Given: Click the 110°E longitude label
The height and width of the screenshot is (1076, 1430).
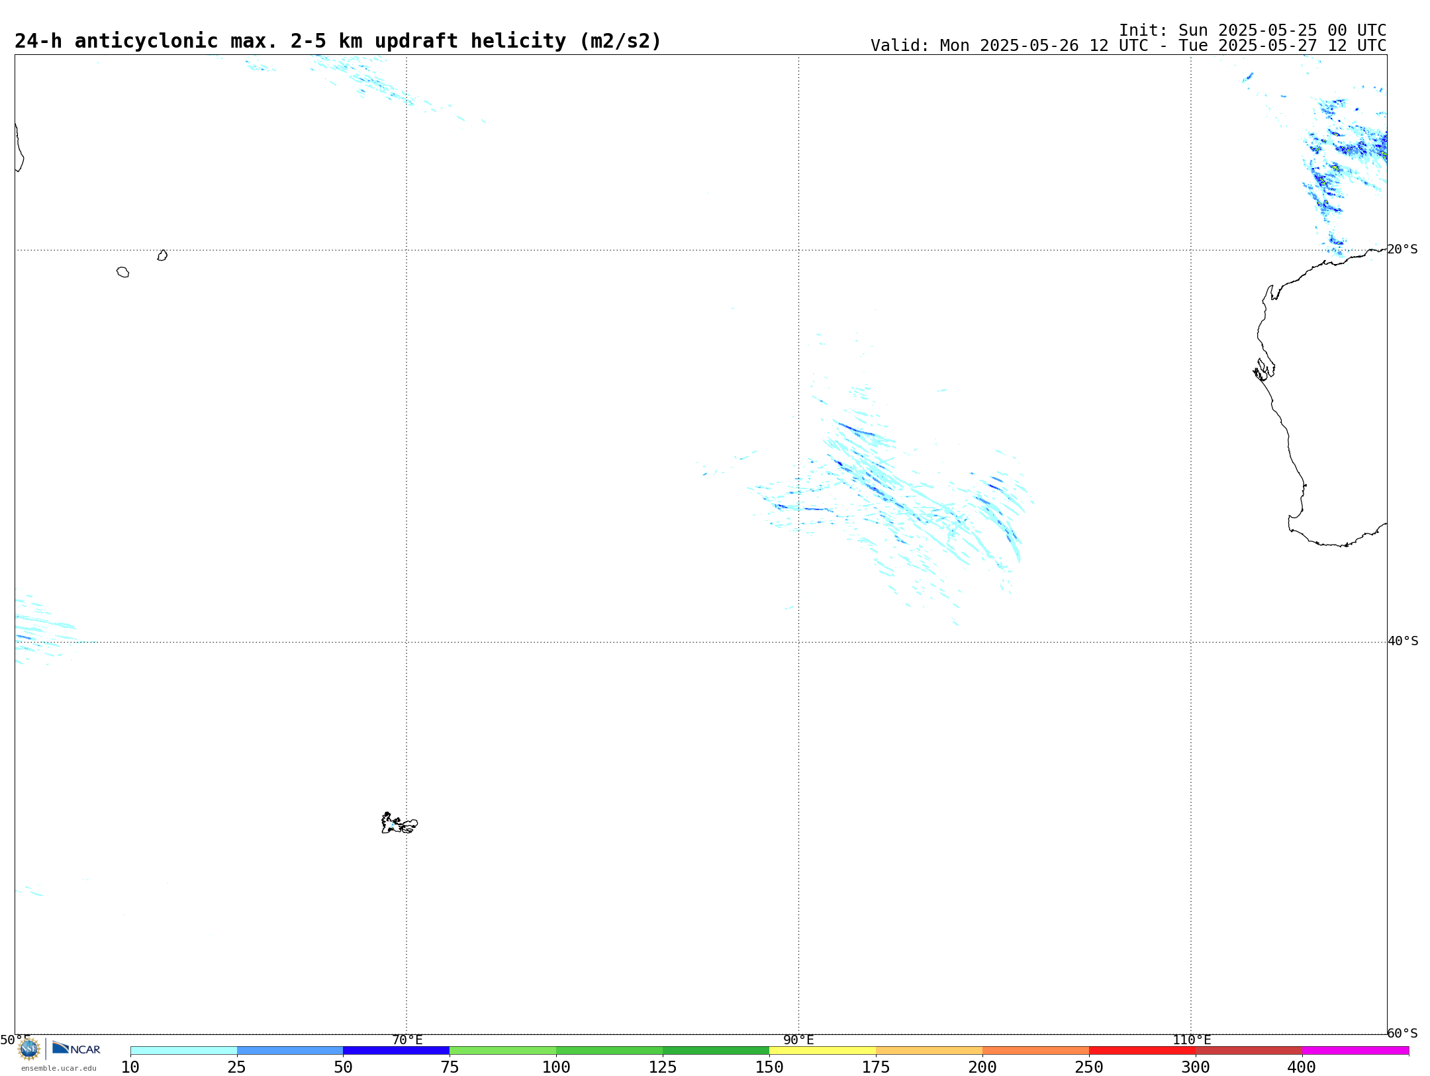Looking at the screenshot, I should [x=1192, y=1040].
